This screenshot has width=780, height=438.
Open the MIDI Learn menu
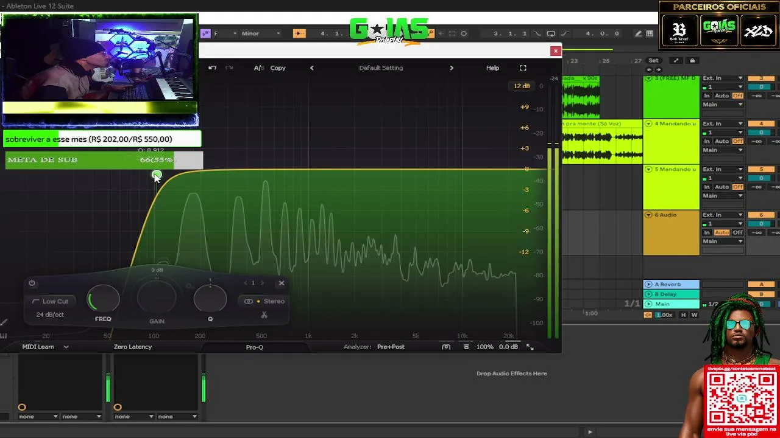45,347
